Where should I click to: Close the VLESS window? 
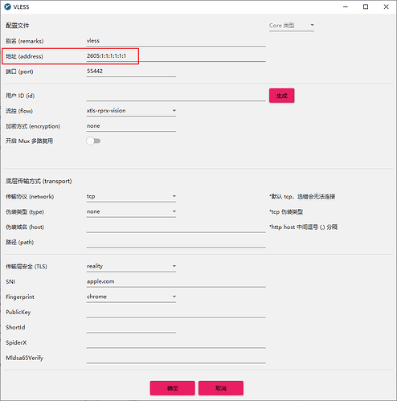click(x=386, y=6)
